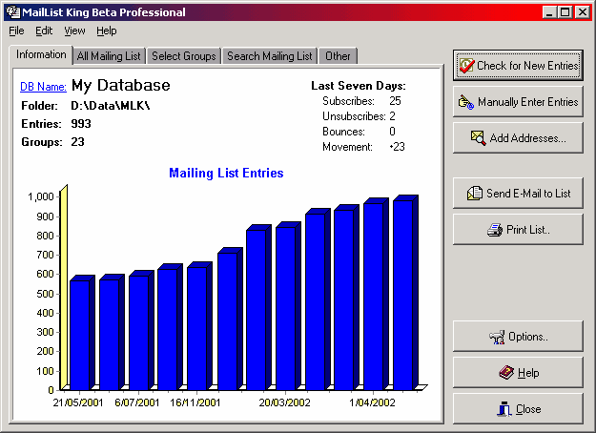Click the first chart bar above 21/05/2001
596x433 pixels.
tap(82, 333)
